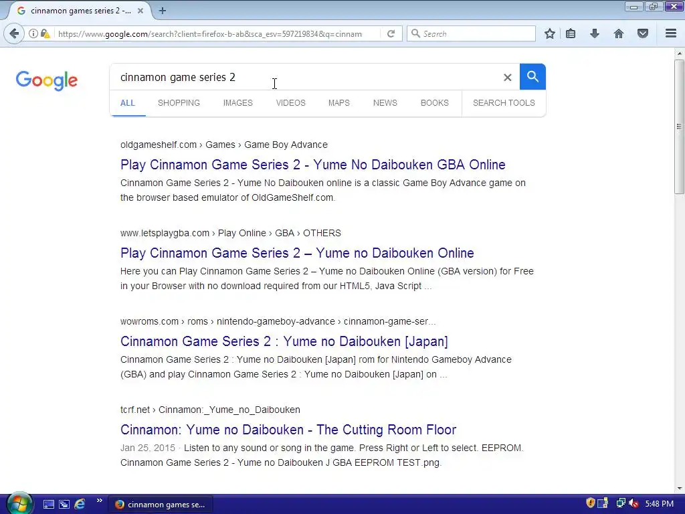Switch to the BOOKS tab
This screenshot has width=685, height=514.
[435, 102]
